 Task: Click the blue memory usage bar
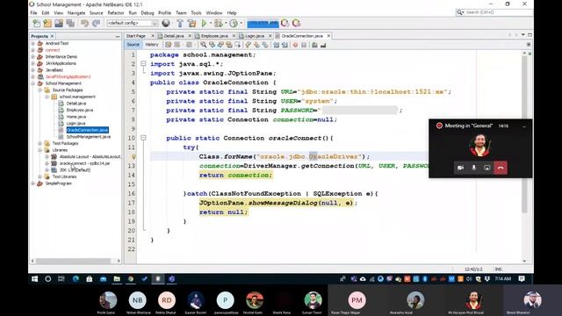(x=263, y=24)
